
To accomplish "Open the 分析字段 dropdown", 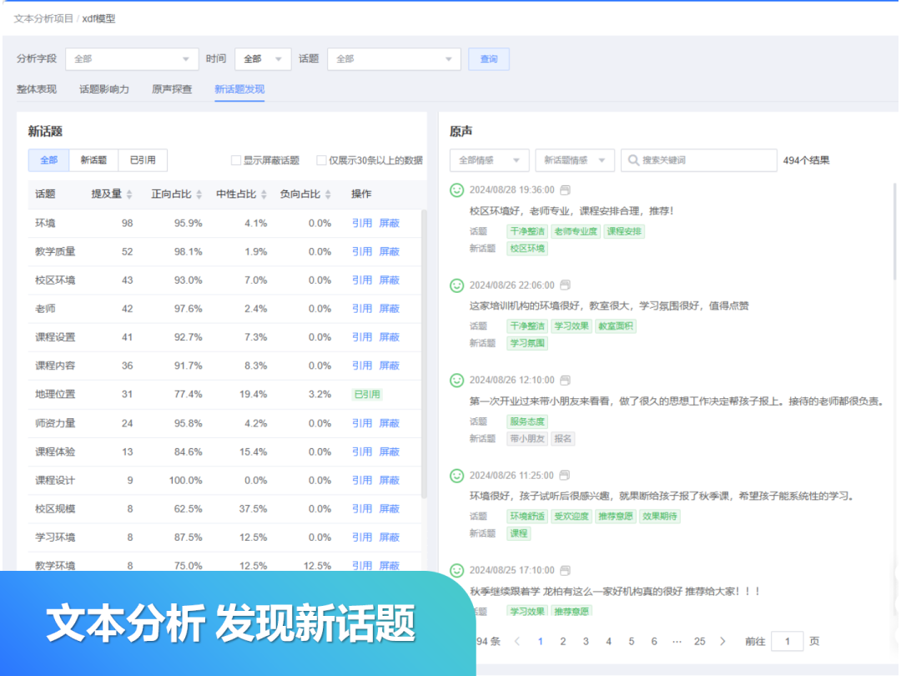I will 131,59.
